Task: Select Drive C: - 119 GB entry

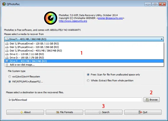Action: click(84, 54)
